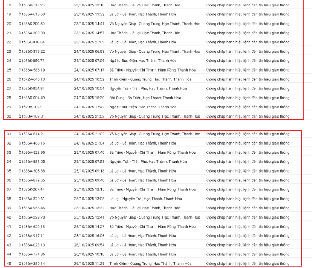Click license plate 36A-614.21 in row 31
313x268 pixels.
point(32,134)
